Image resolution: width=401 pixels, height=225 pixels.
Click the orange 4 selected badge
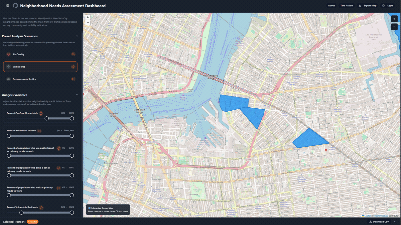point(33,222)
